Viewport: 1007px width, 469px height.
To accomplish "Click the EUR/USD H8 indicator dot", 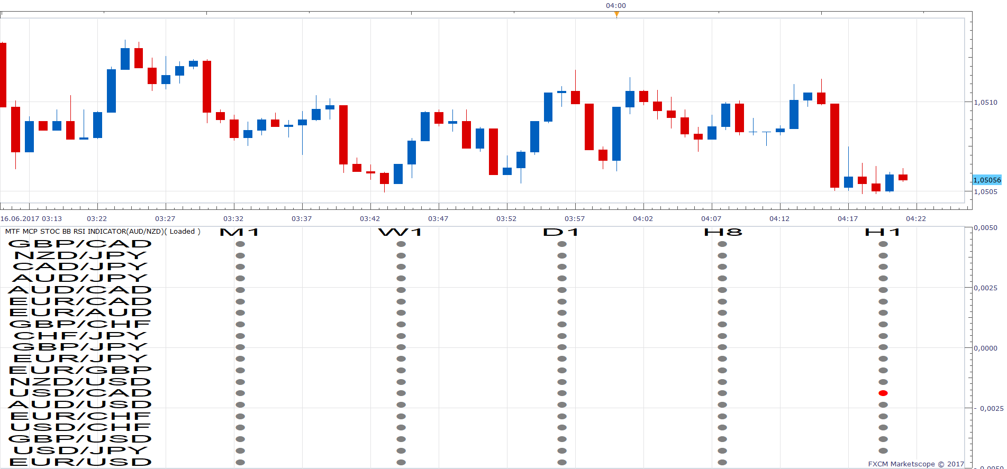I will pos(722,462).
